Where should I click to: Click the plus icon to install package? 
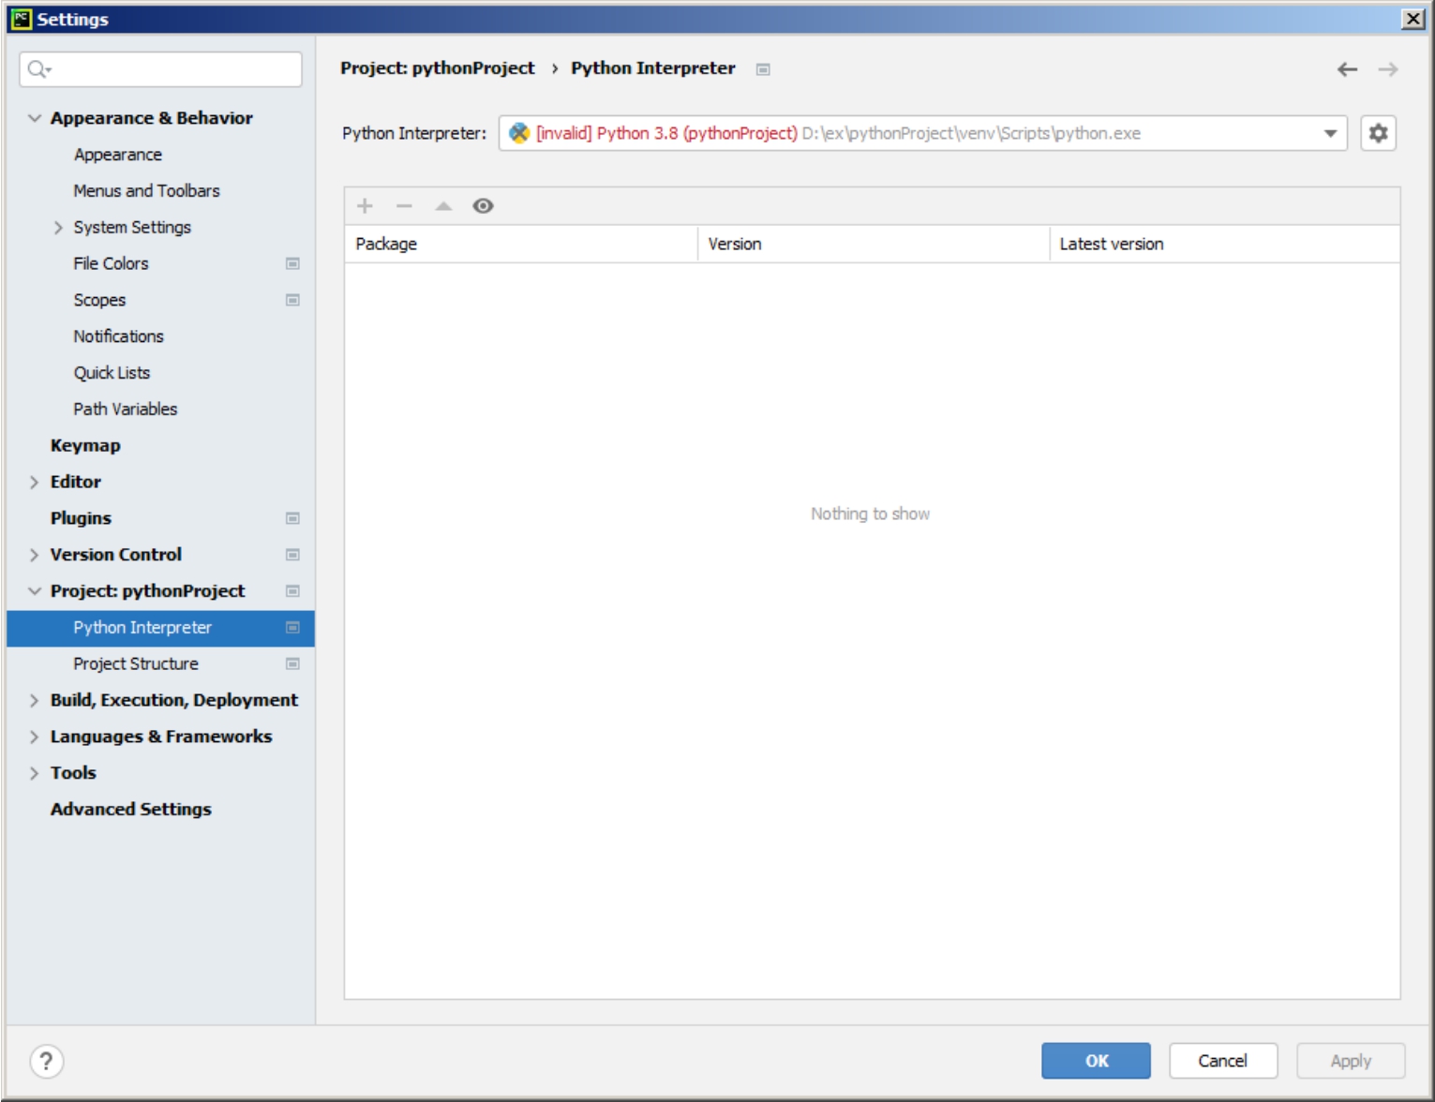[365, 206]
